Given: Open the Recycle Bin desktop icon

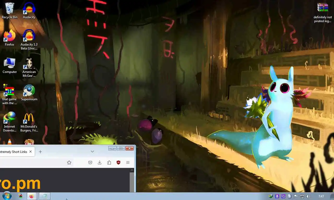Looking at the screenshot, I should coord(10,10).
